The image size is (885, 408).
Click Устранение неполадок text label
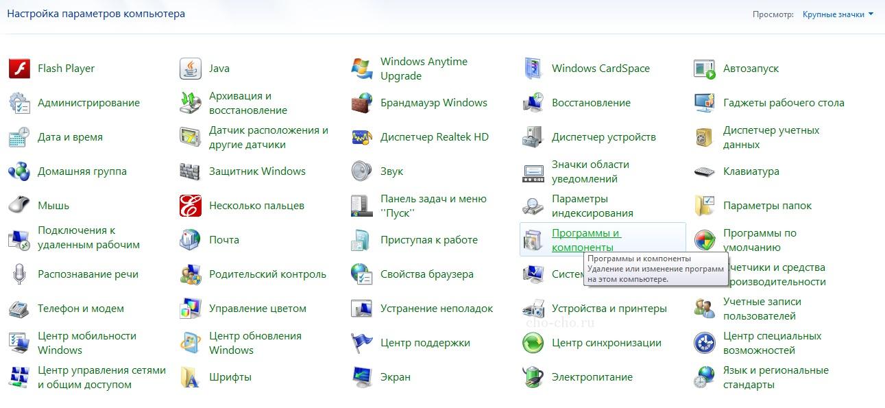click(x=437, y=309)
